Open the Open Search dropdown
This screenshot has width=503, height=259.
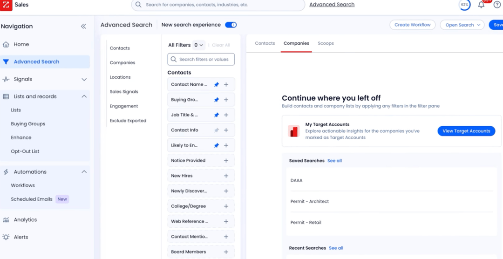[462, 25]
